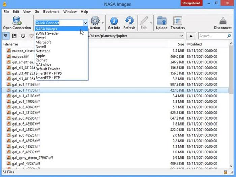Screen dimensions: 236x177
Task: Click the lock icon in status bar
Action: pos(225,172)
